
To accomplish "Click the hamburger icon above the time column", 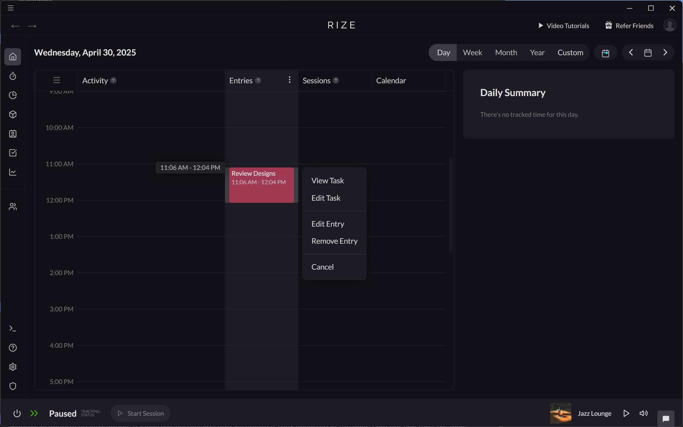I will (x=56, y=80).
